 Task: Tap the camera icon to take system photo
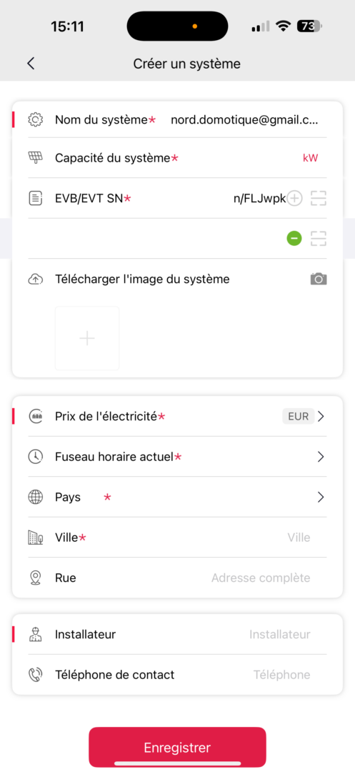319,279
